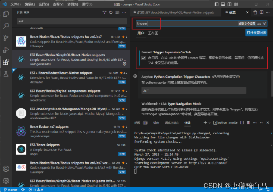
Task: Open the 编辑(E) menu
Action: (29, 4)
